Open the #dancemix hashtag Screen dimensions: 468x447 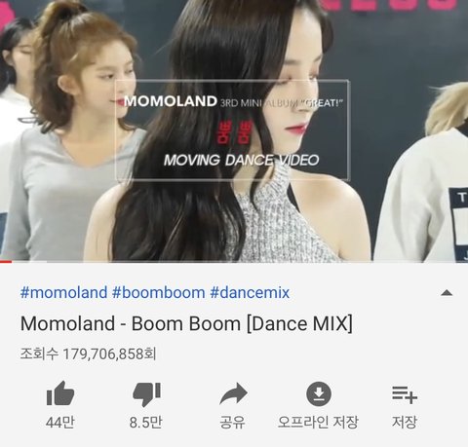click(x=250, y=292)
